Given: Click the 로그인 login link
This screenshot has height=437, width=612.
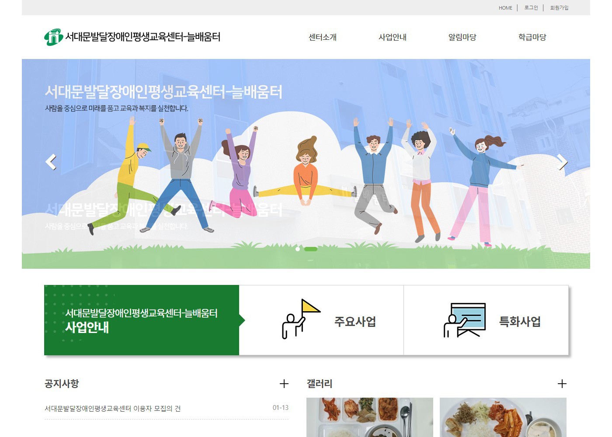Looking at the screenshot, I should pyautogui.click(x=531, y=8).
